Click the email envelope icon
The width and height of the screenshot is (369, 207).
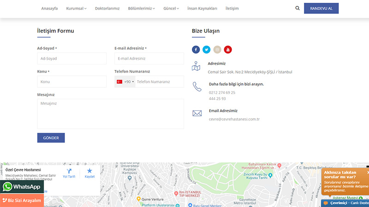coord(197,113)
